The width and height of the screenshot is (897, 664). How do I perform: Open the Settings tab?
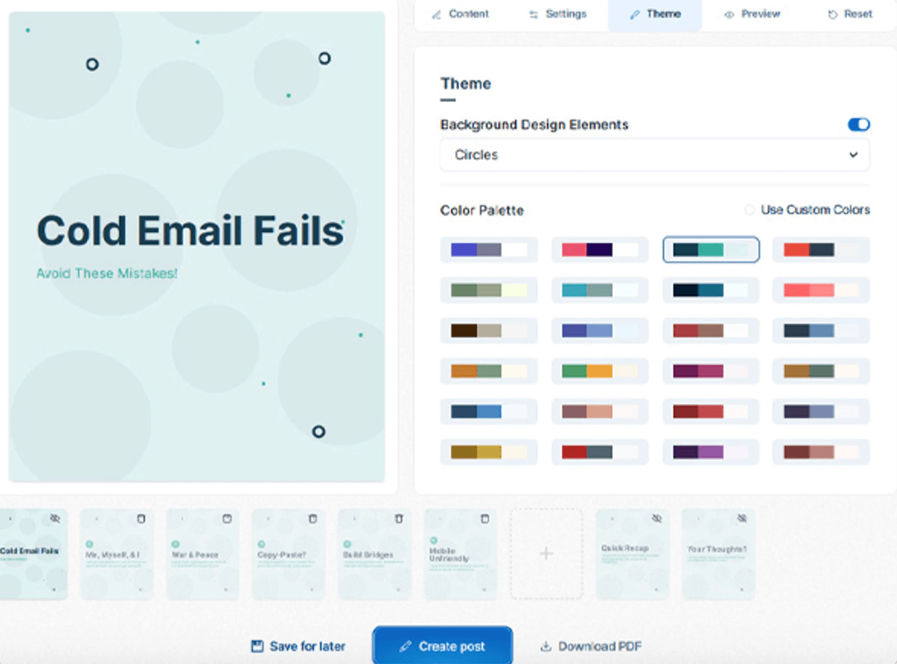tap(557, 14)
